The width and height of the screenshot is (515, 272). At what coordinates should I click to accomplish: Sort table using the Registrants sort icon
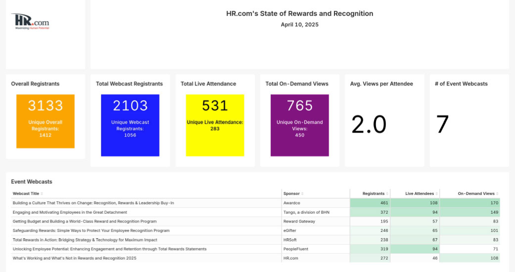tap(387, 194)
